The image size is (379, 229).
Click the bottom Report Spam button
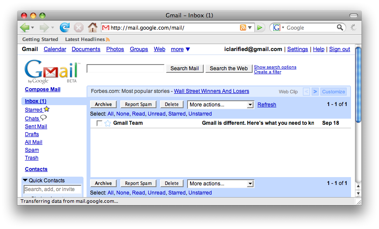pos(138,183)
